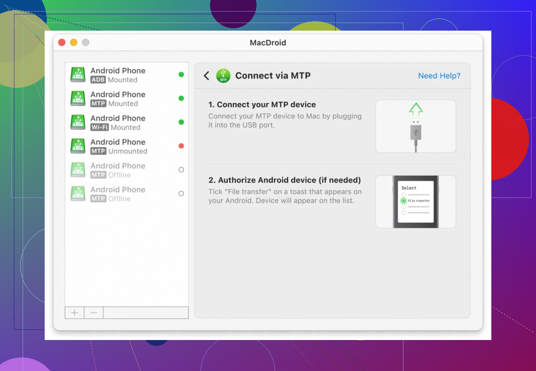This screenshot has height=371, width=536.
Task: Click the '2. Authorize Android device (if needed)' heading
Action: [x=285, y=180]
